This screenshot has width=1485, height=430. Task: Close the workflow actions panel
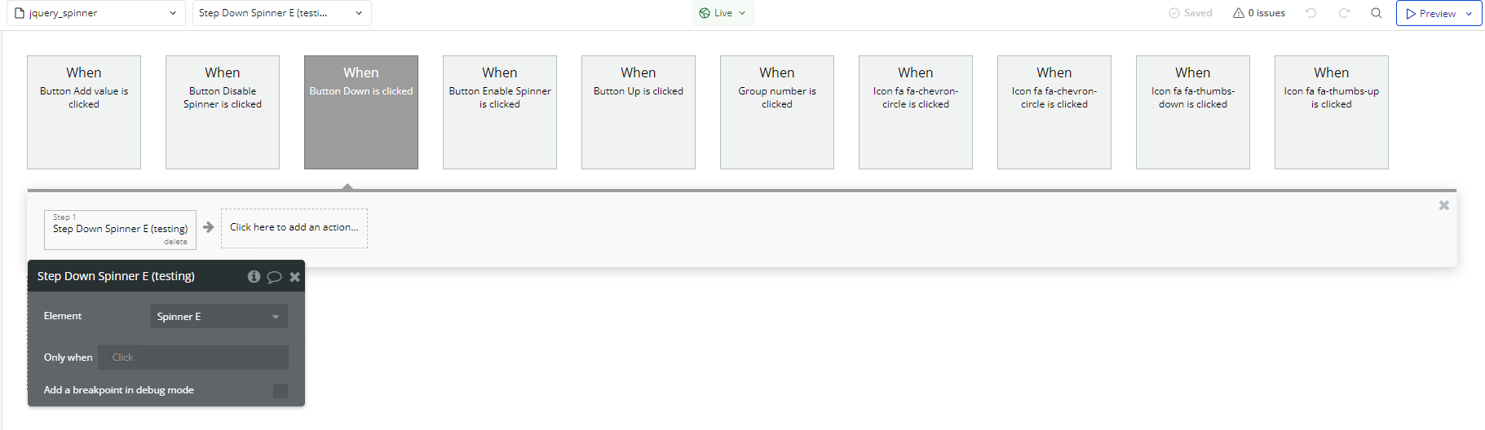1444,205
